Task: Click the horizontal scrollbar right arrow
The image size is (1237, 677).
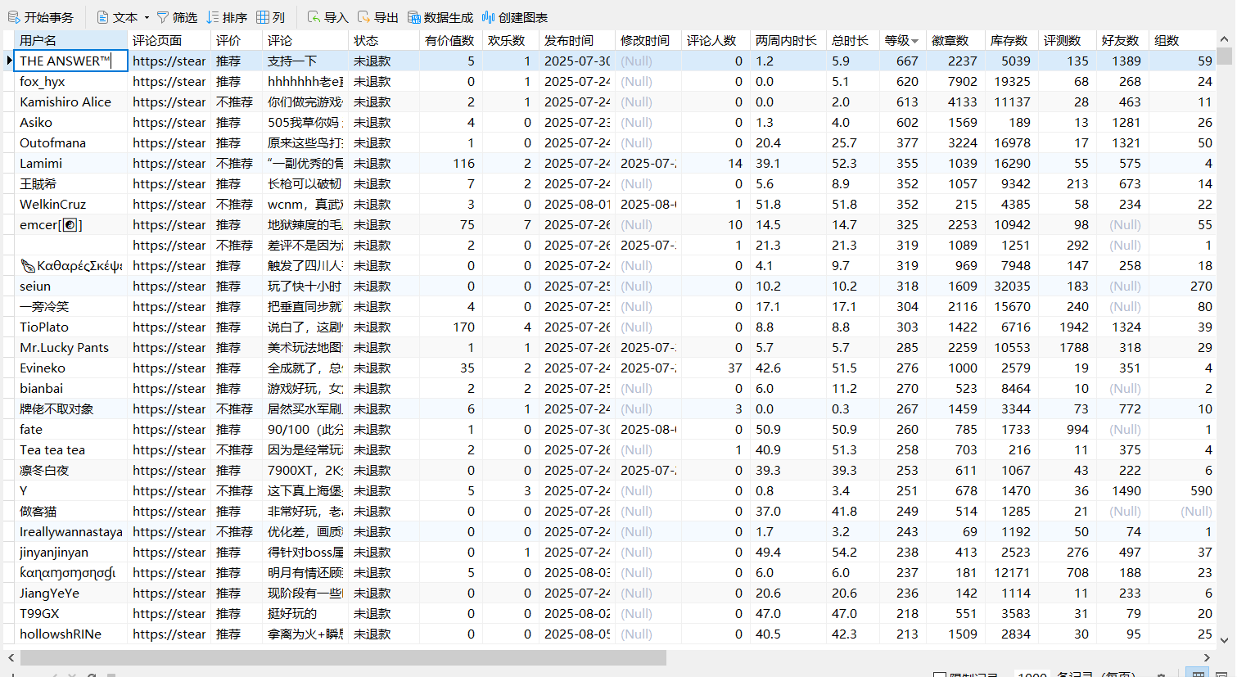Action: pyautogui.click(x=1207, y=657)
